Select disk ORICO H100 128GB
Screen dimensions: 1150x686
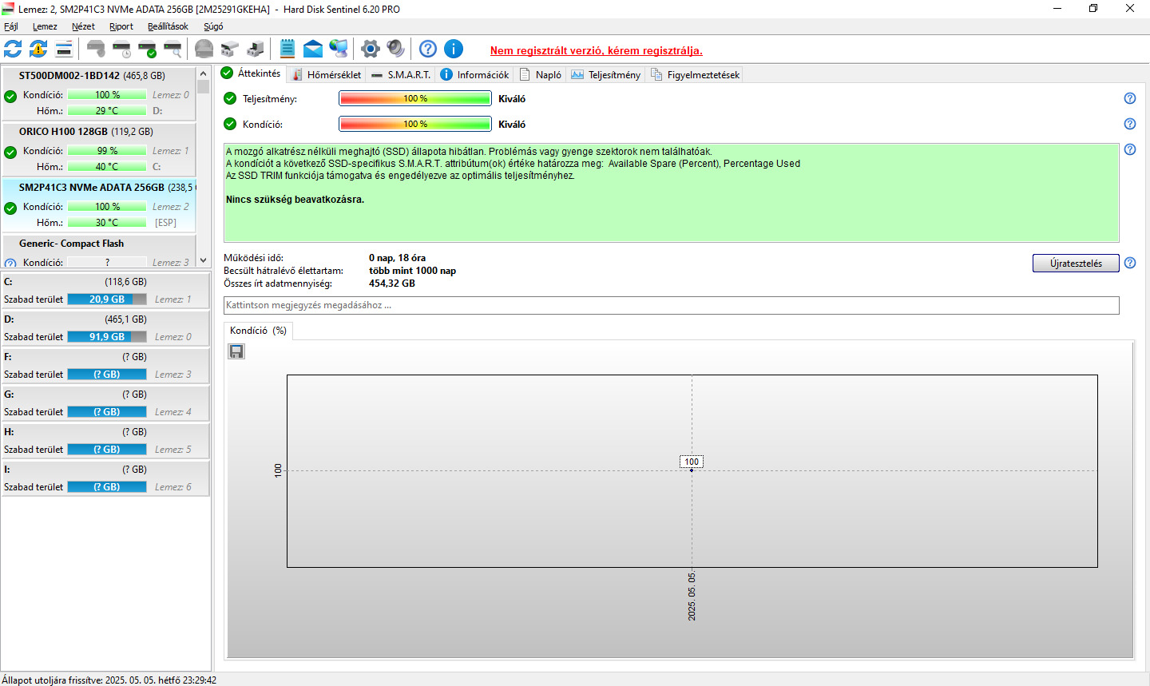[99, 149]
